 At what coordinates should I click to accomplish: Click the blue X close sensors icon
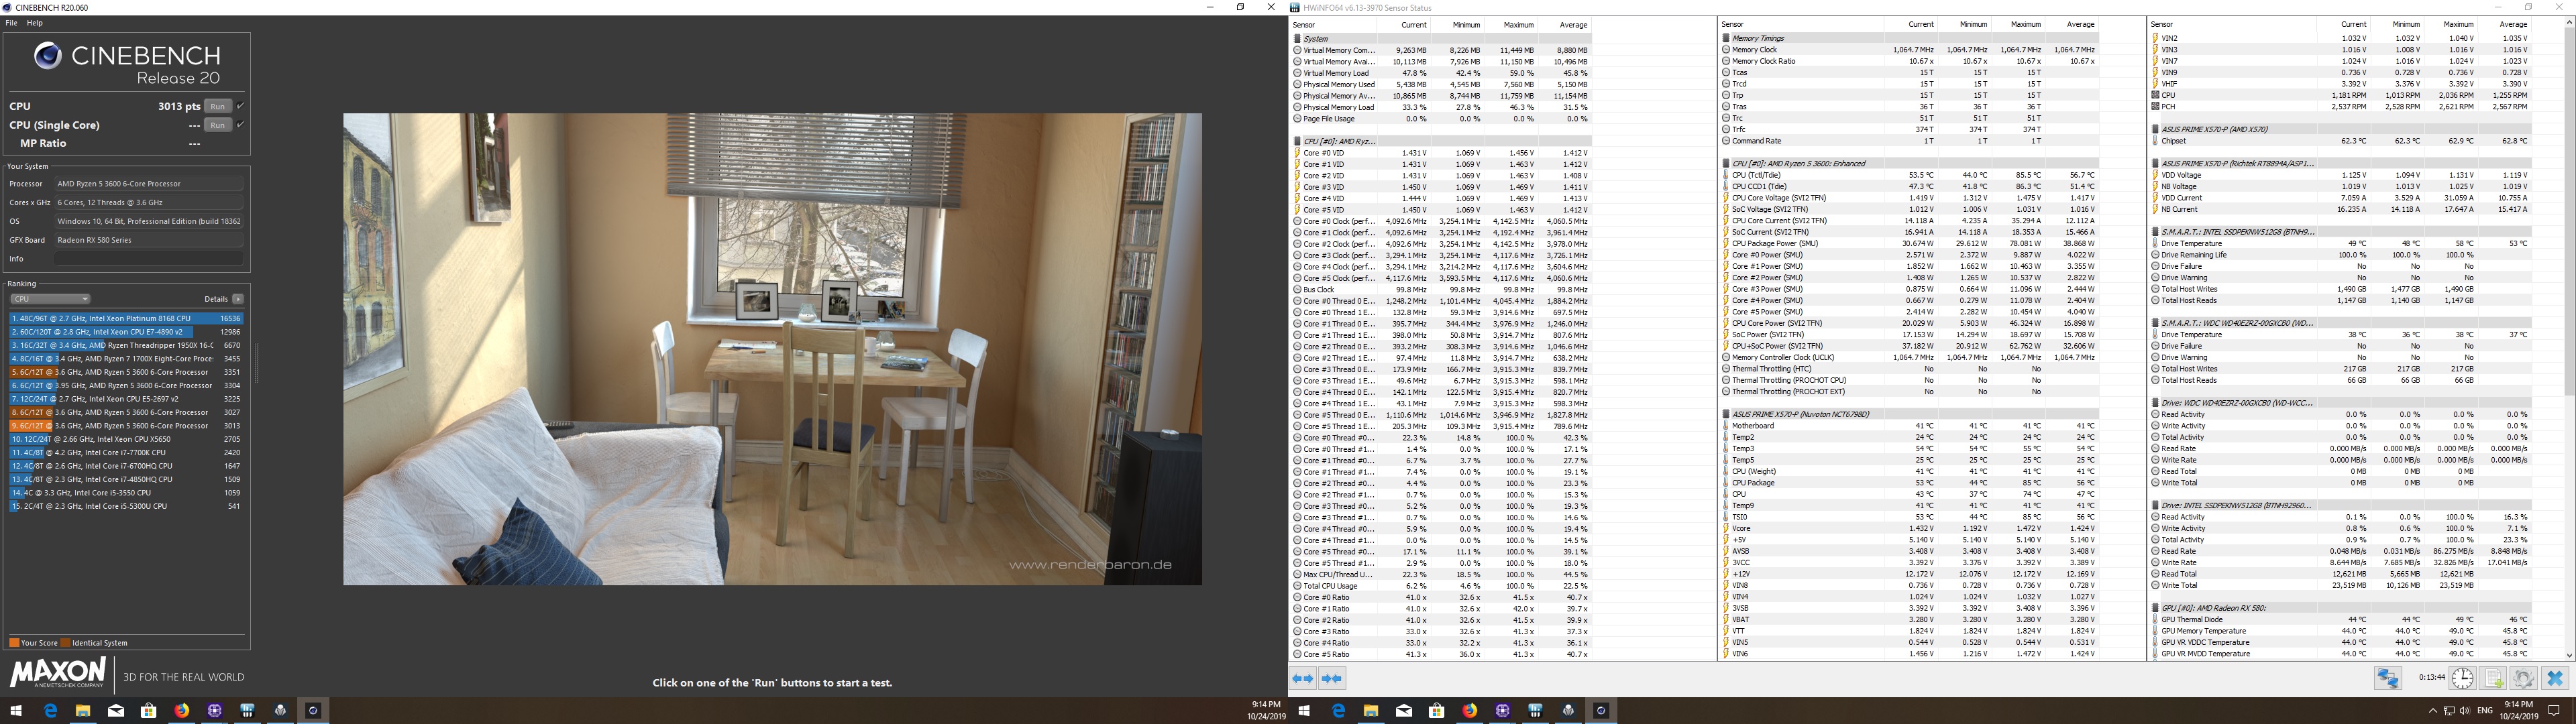click(2554, 678)
